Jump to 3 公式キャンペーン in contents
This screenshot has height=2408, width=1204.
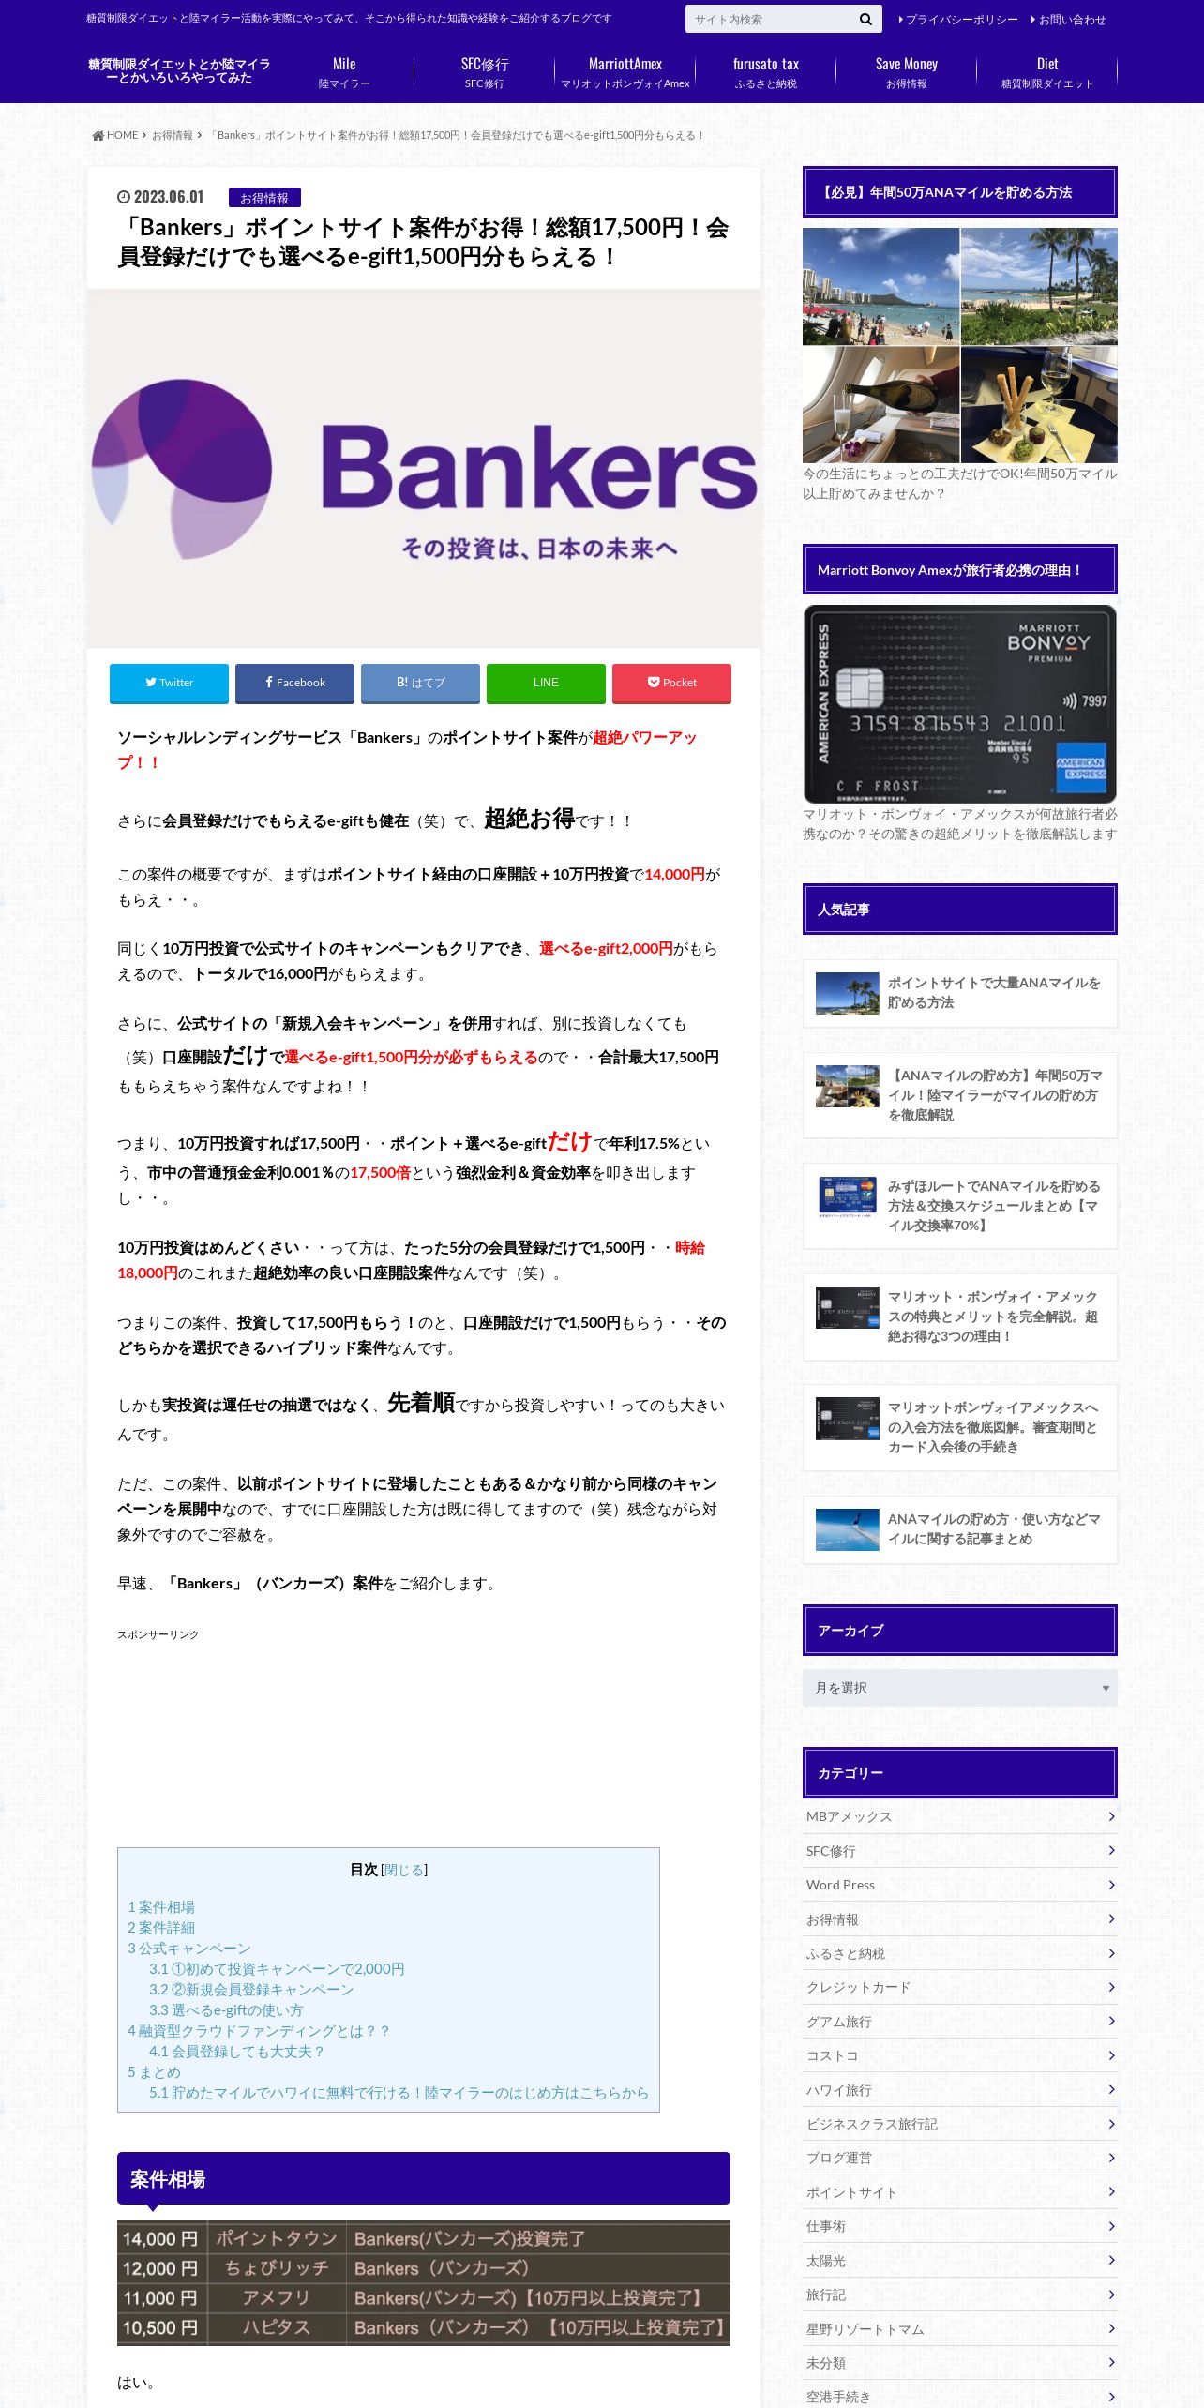click(x=189, y=1949)
